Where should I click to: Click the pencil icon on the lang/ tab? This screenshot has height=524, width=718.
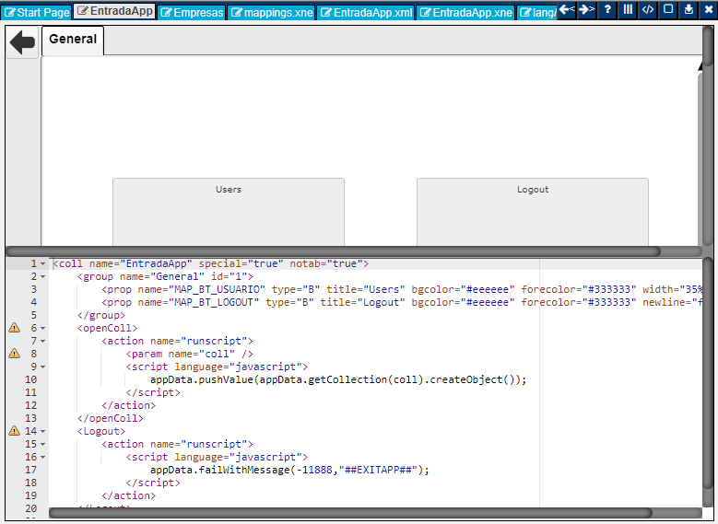pyautogui.click(x=525, y=12)
